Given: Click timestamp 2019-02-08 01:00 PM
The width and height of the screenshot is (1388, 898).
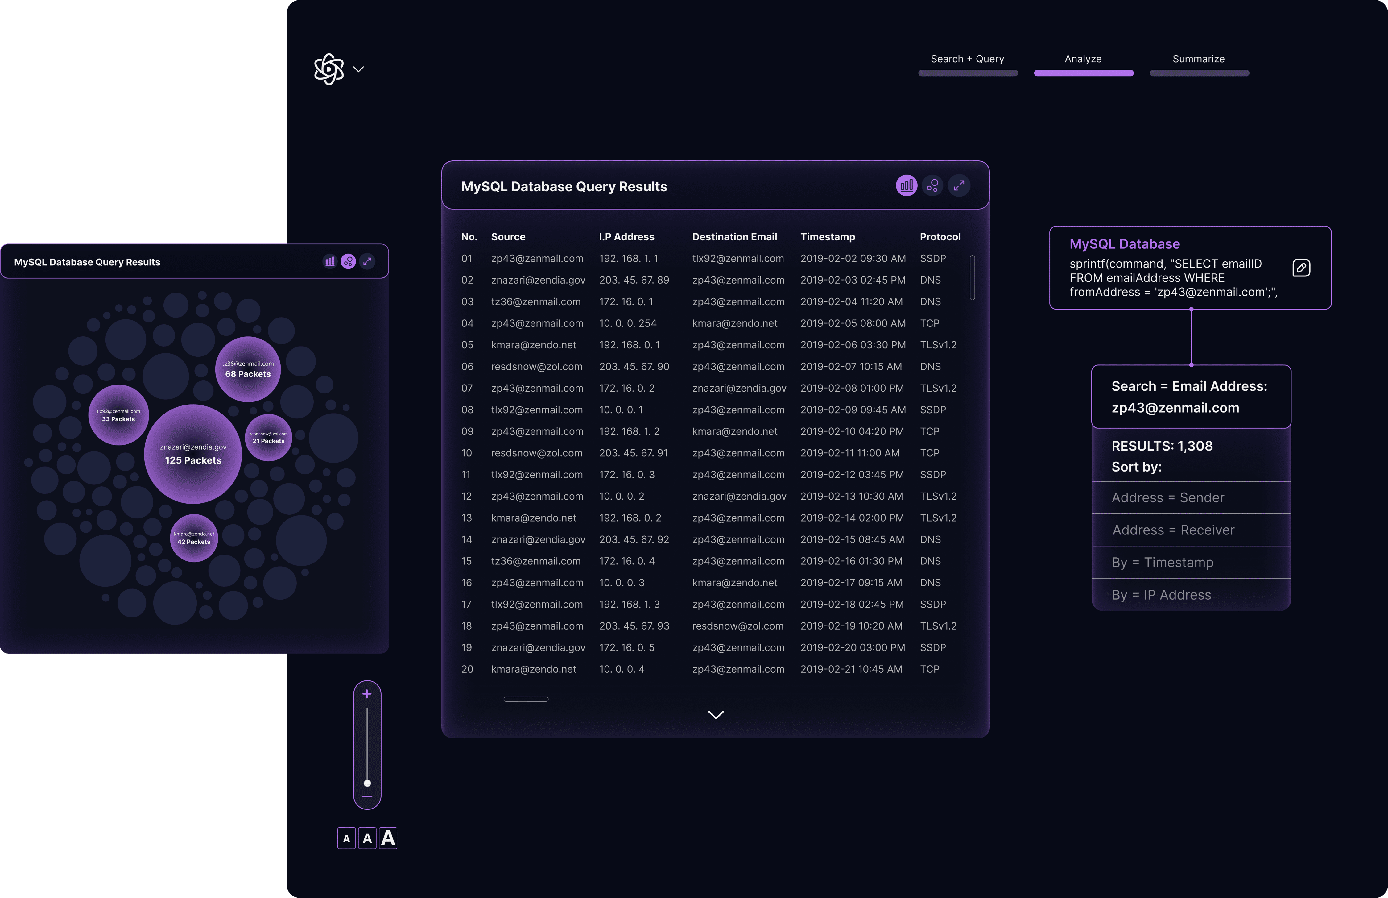Looking at the screenshot, I should pos(852,388).
